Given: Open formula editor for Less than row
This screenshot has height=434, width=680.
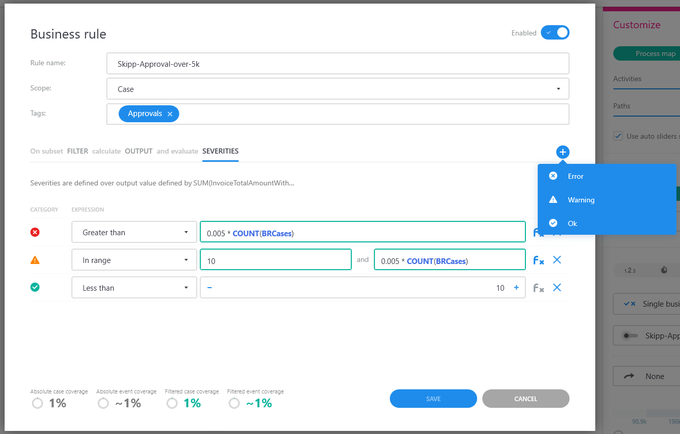Looking at the screenshot, I should [x=538, y=288].
